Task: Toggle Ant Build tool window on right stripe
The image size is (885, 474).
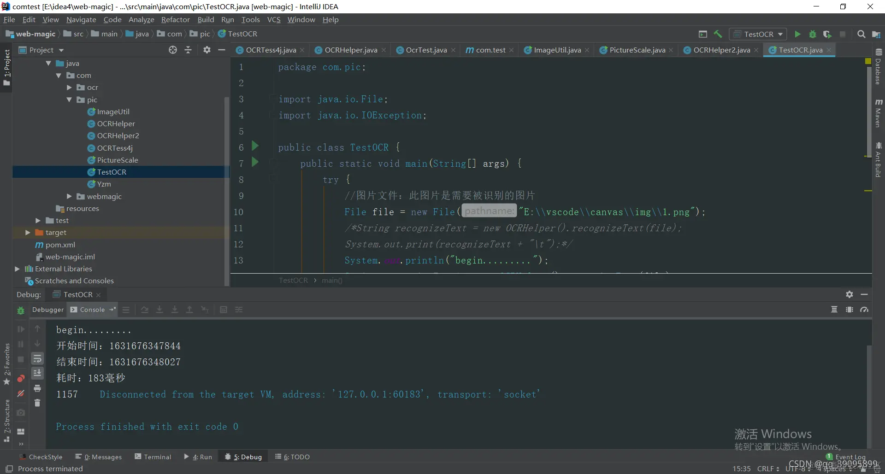Action: (879, 159)
